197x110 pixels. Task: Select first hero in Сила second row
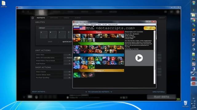click(x=77, y=40)
